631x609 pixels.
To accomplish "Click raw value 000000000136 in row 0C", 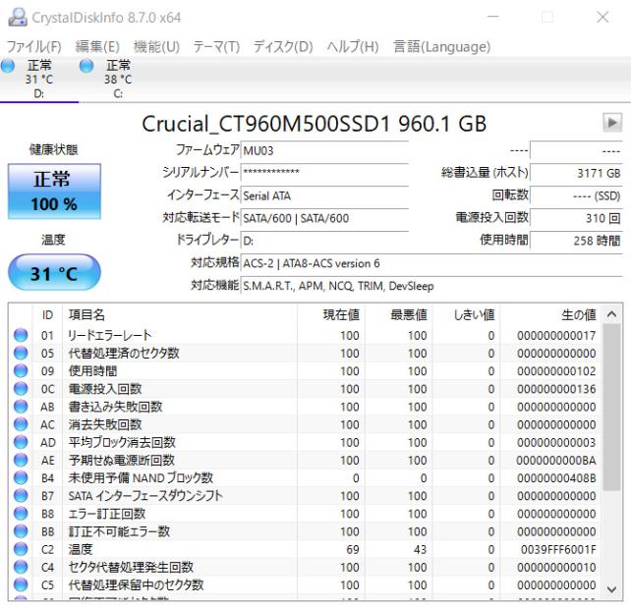I will pyautogui.click(x=556, y=389).
